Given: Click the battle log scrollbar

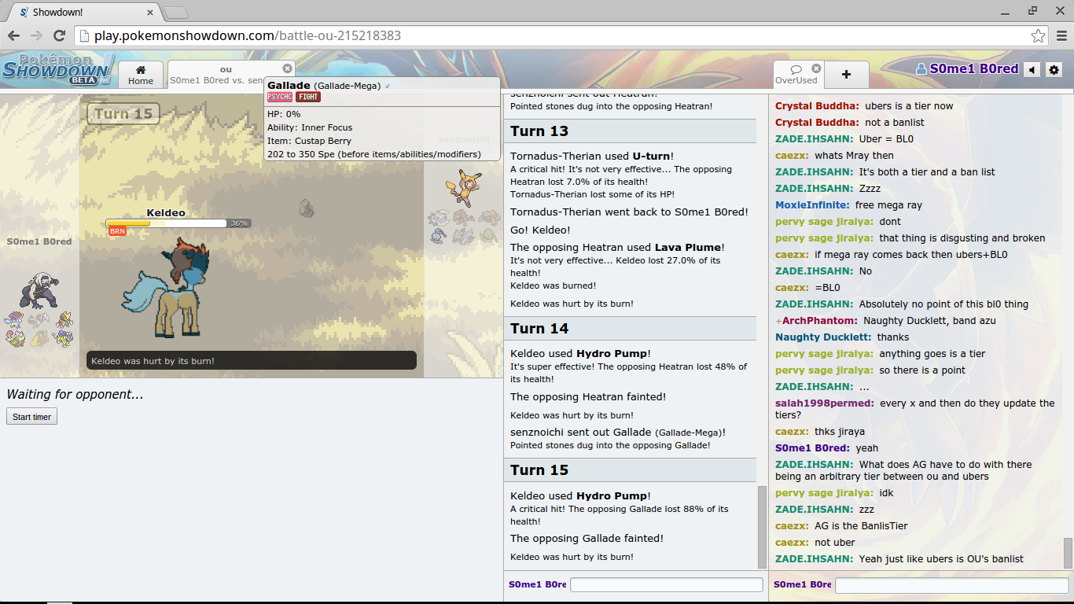Looking at the screenshot, I should coord(762,527).
